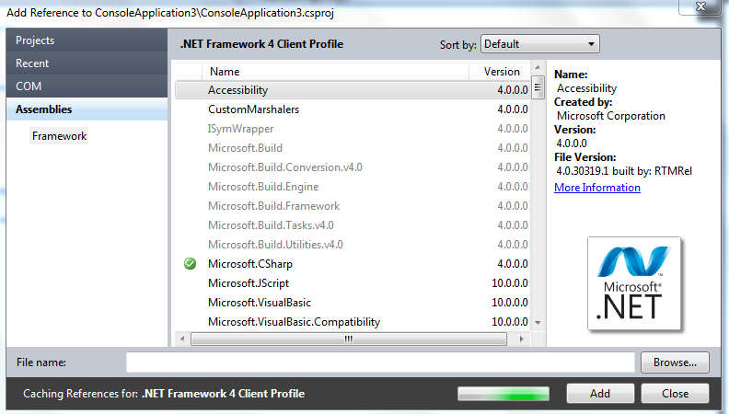Click the File name input field
729x414 pixels.
[380, 362]
